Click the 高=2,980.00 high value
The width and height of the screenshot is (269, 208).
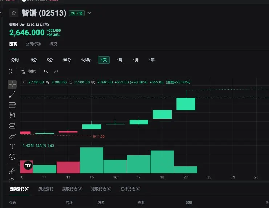56,82
